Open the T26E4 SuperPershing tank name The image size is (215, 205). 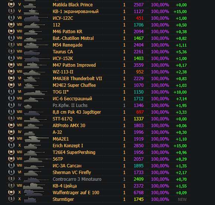click(x=74, y=152)
